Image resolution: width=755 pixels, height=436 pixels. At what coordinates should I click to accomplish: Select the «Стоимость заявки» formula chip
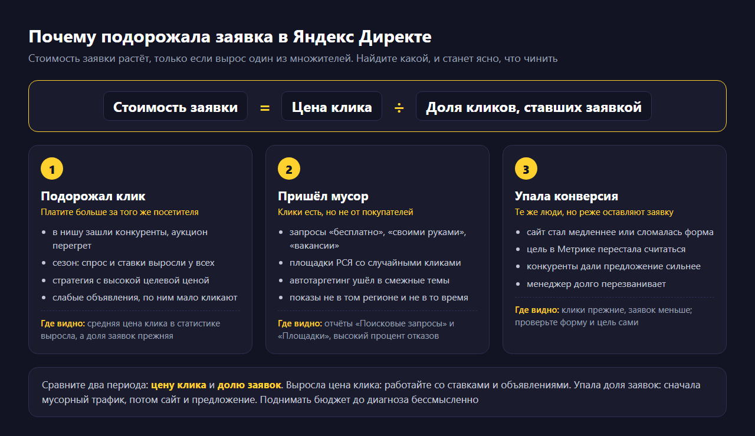(175, 107)
